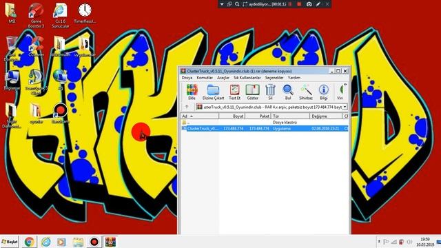Open the TimerResolution clock desktop icon

pyautogui.click(x=85, y=12)
